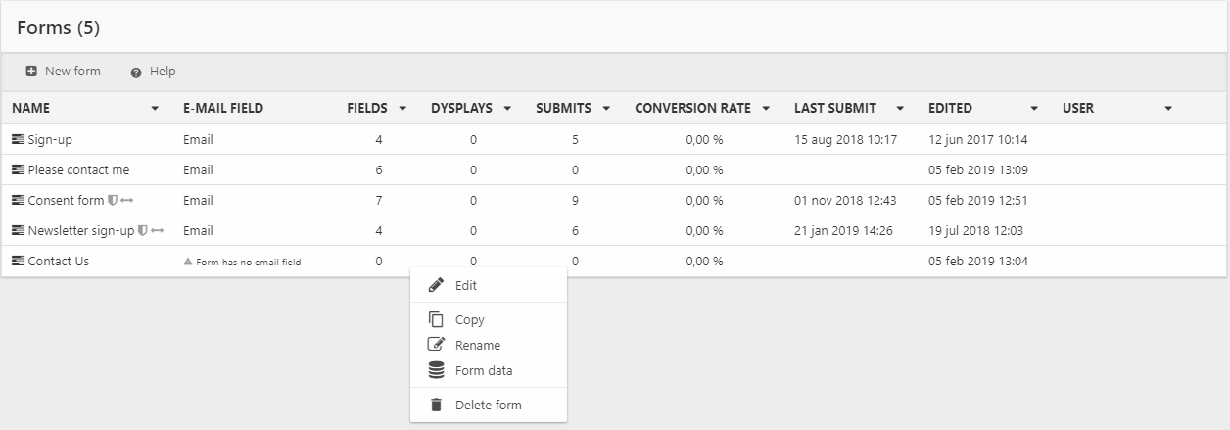1230x430 pixels.
Task: Choose Copy from the context menu
Action: pos(469,320)
